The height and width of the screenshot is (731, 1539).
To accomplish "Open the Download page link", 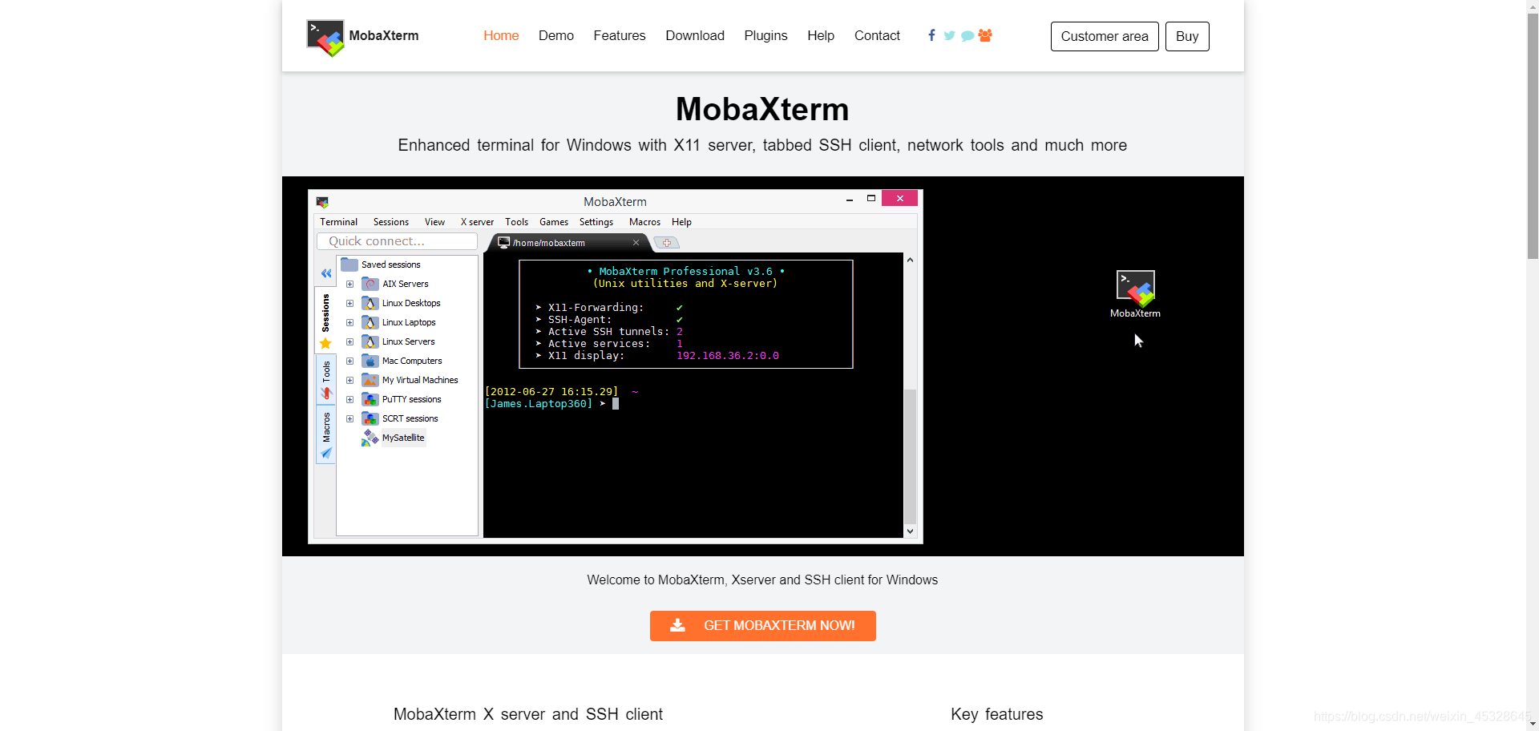I will (695, 36).
